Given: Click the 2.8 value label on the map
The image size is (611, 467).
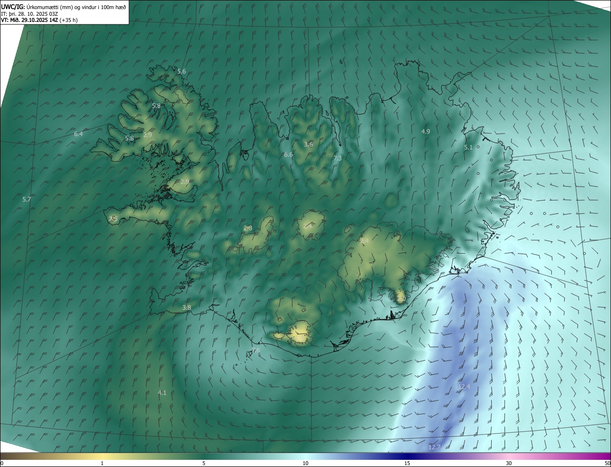Looking at the screenshot, I should click(x=248, y=228).
